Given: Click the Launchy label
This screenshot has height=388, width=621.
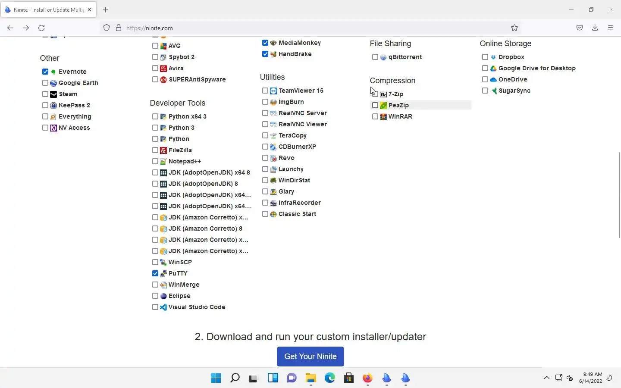Looking at the screenshot, I should (x=291, y=169).
